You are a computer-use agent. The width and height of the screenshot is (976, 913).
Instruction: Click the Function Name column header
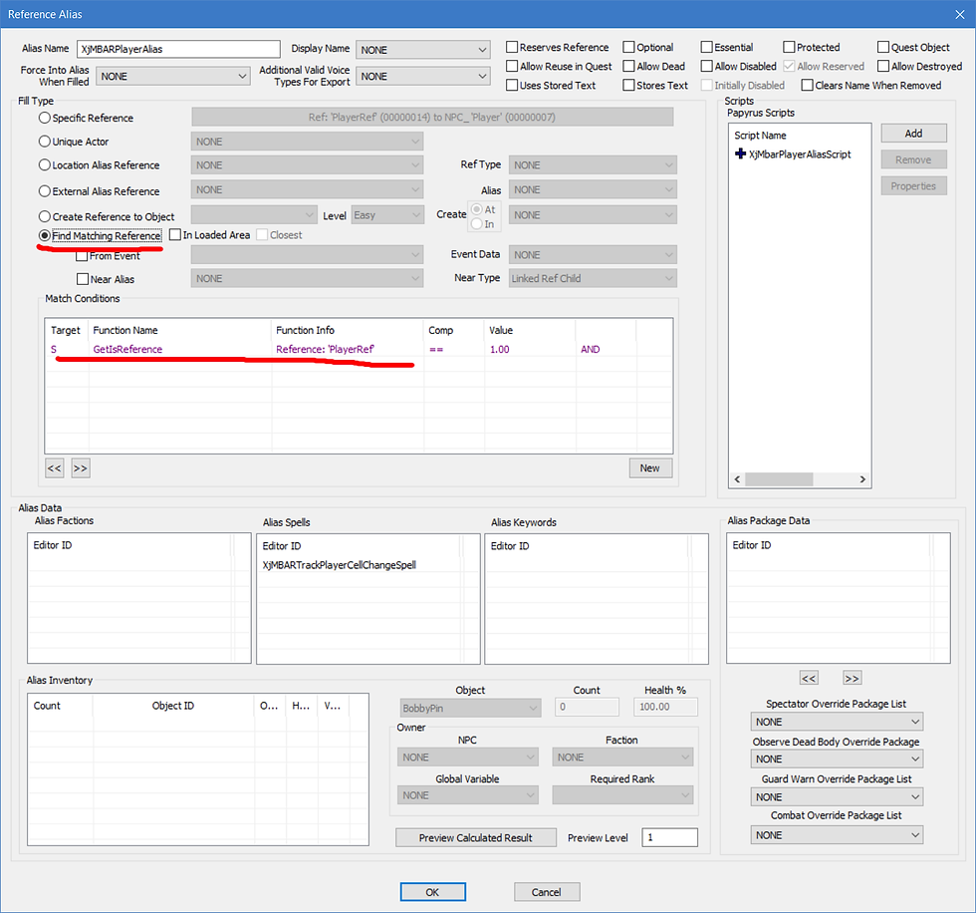(x=180, y=330)
